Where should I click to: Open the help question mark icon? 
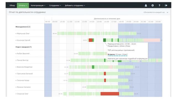(159, 5)
